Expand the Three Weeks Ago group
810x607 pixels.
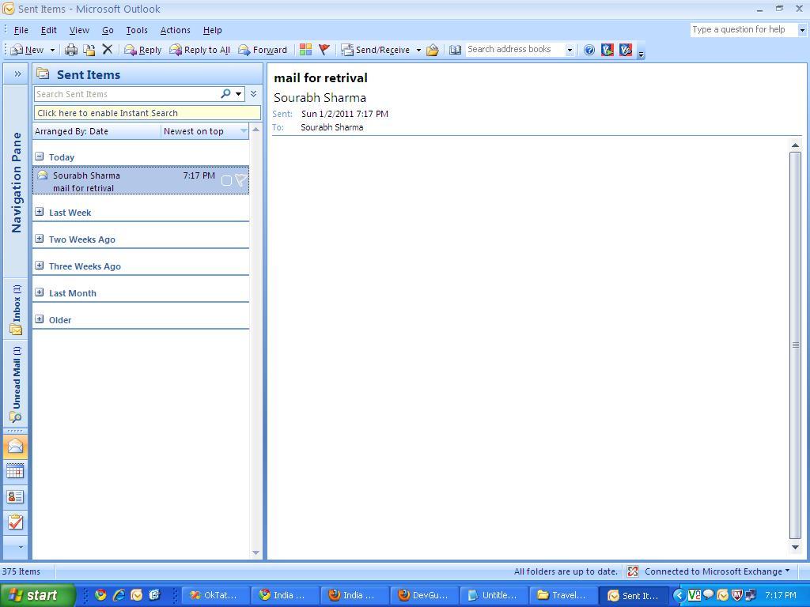40,266
